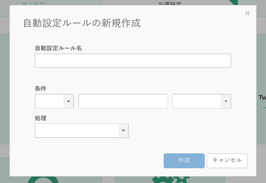
Task: Expand the 処理 dropdown
Action: point(82,131)
